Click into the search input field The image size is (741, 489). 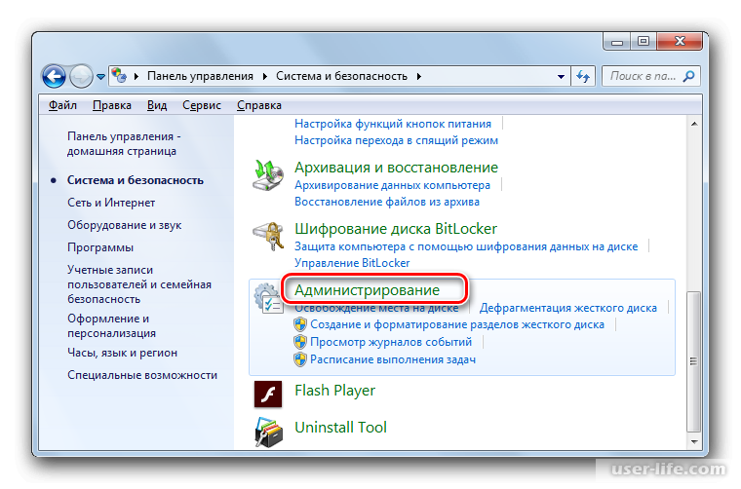coord(643,76)
